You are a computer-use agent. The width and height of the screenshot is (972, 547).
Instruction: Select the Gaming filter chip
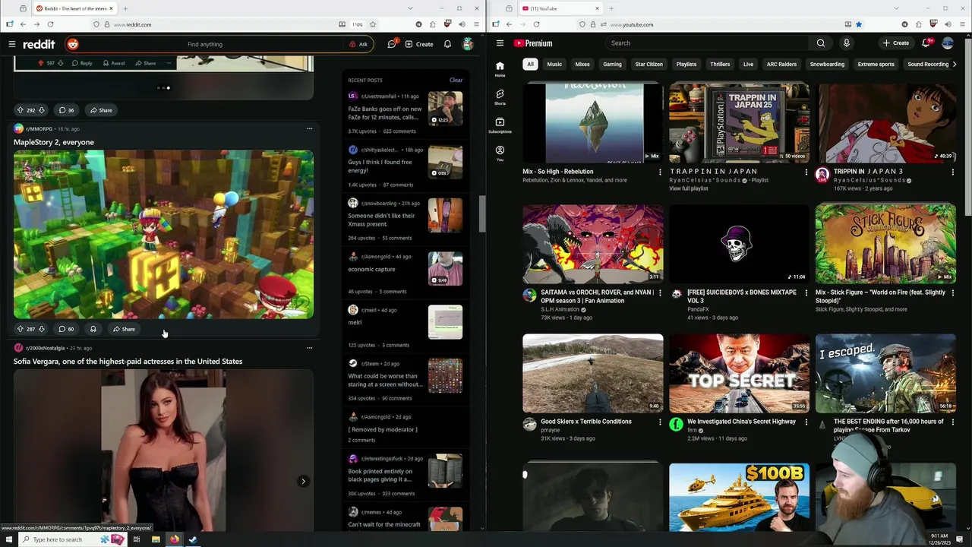612,65
